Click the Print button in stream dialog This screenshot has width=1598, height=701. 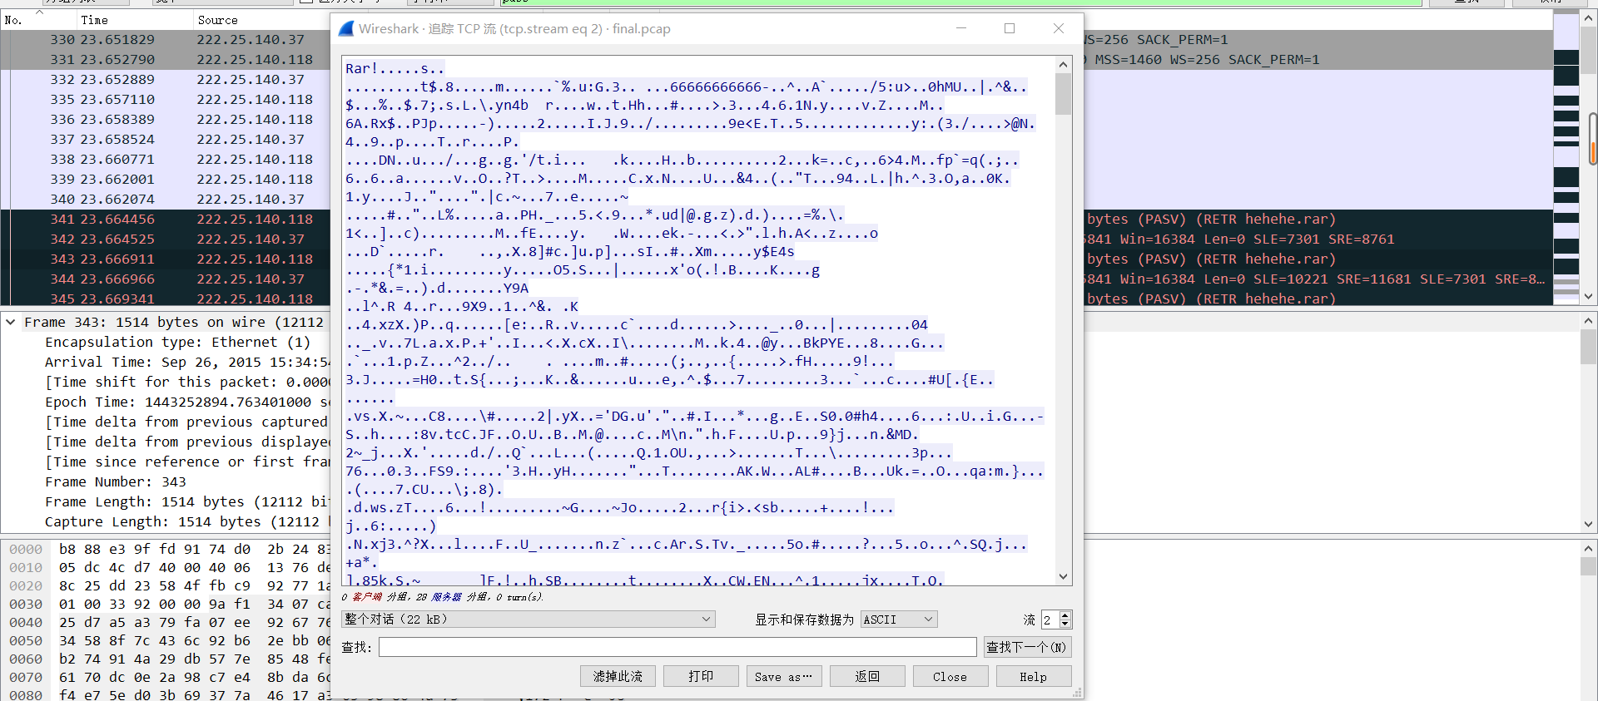(x=701, y=676)
